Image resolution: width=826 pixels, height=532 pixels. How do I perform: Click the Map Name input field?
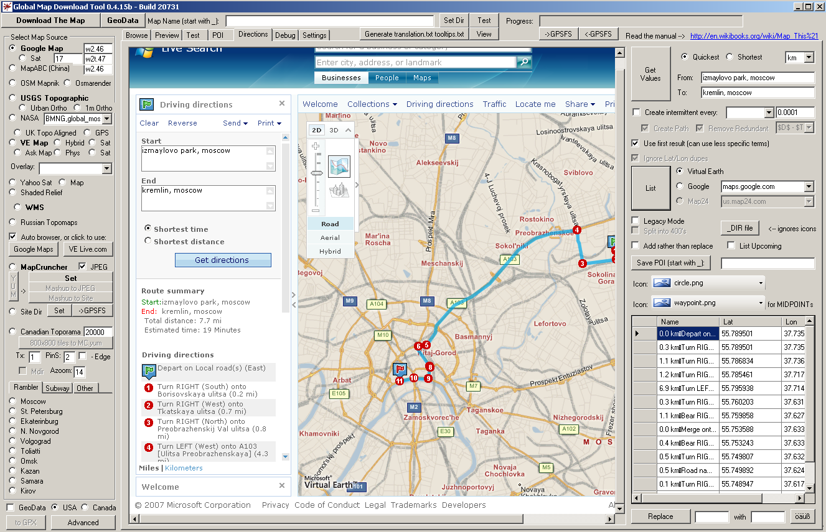(330, 21)
